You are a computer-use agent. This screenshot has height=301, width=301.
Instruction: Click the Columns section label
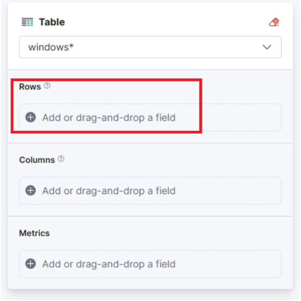pyautogui.click(x=37, y=160)
